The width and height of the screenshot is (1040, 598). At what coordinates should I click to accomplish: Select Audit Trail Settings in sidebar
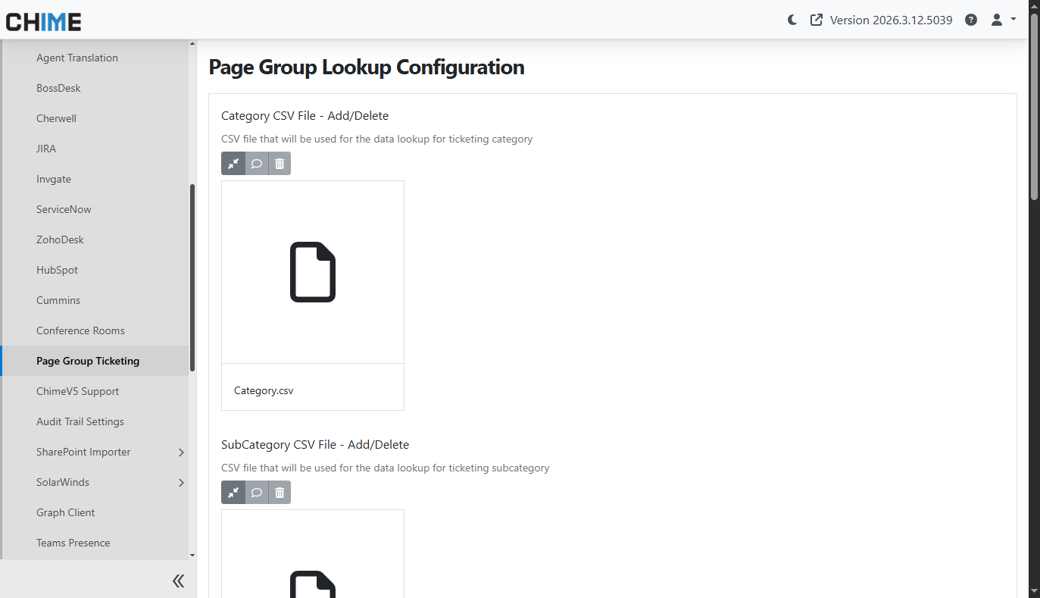tap(80, 421)
